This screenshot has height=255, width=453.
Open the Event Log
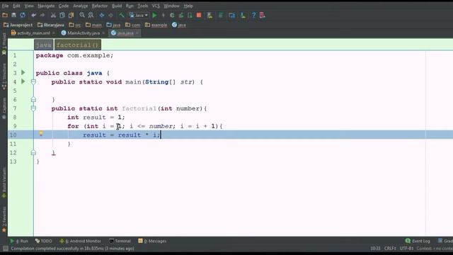coord(418,241)
